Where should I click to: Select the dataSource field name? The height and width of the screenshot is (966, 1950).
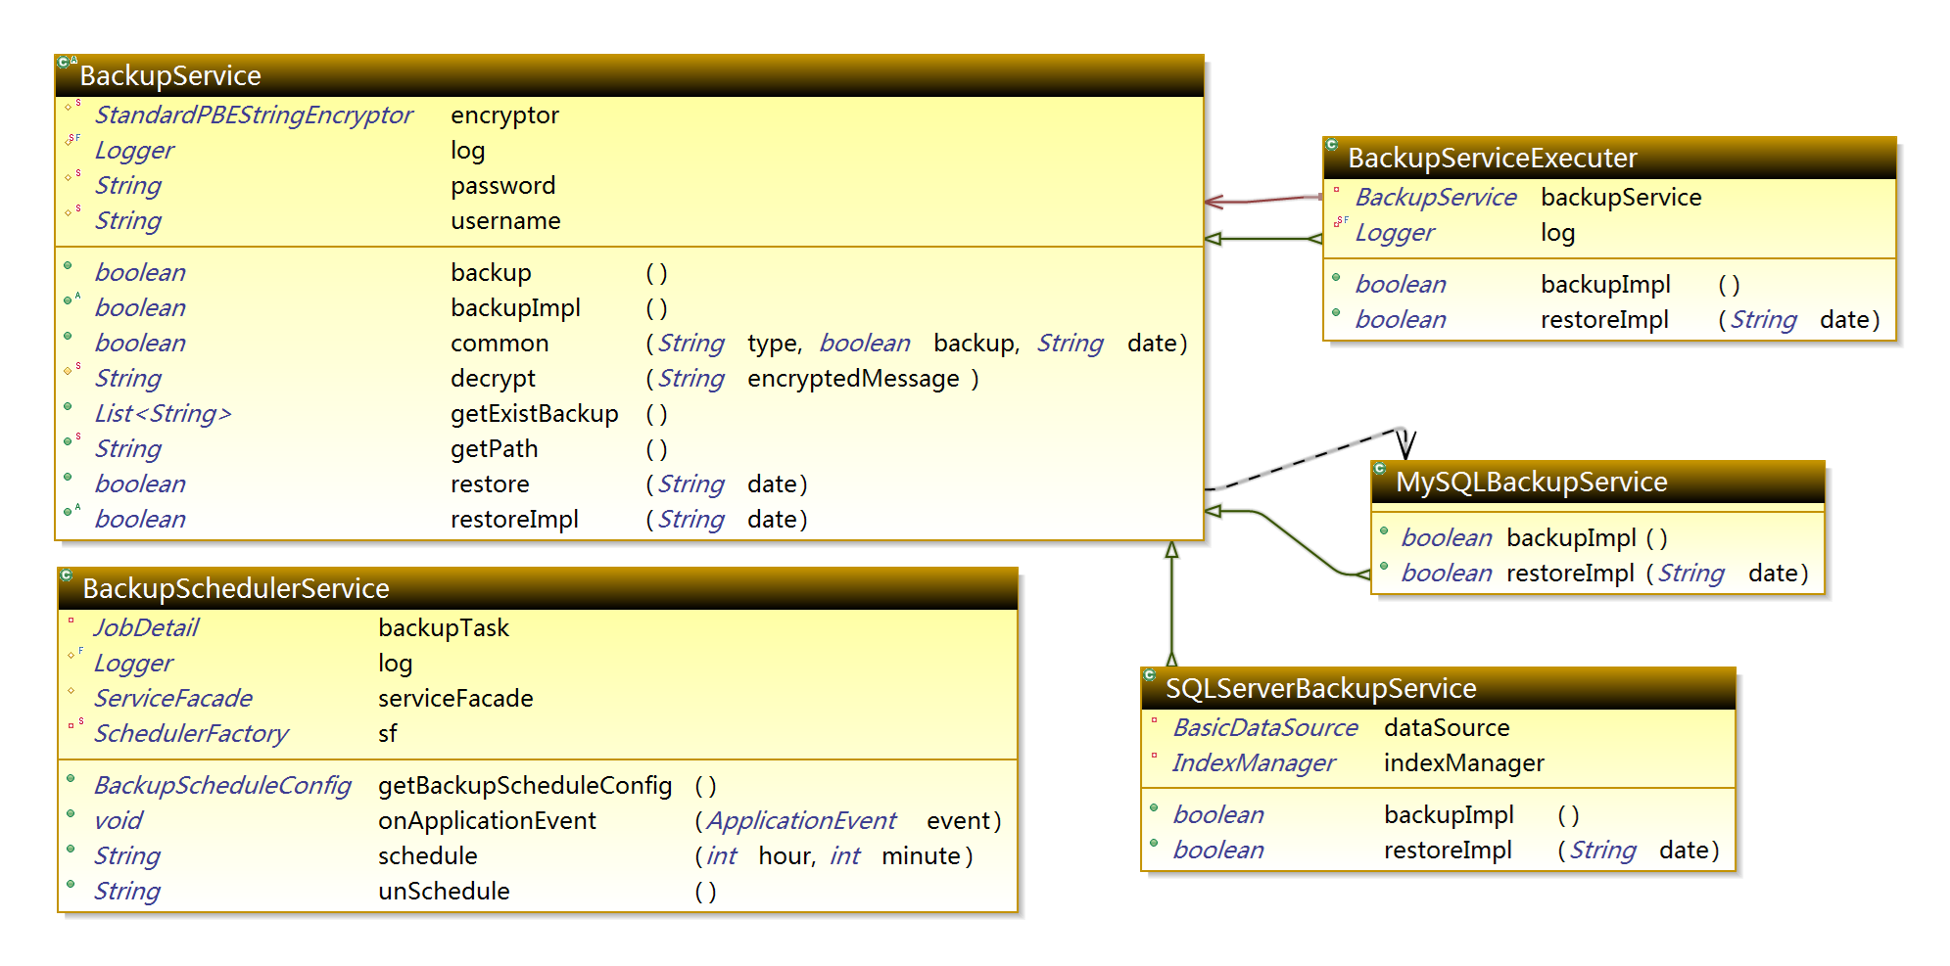(x=1447, y=728)
